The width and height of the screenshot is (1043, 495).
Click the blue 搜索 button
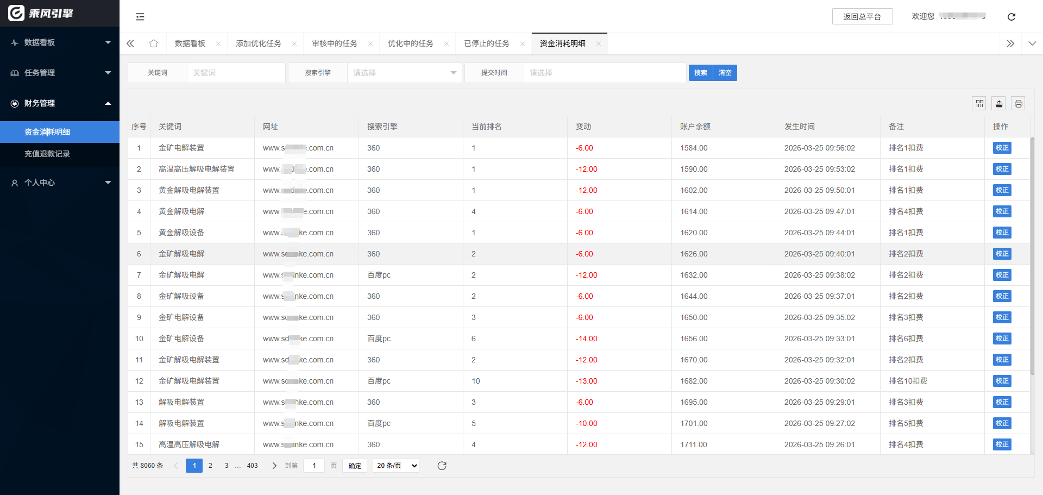(x=700, y=73)
